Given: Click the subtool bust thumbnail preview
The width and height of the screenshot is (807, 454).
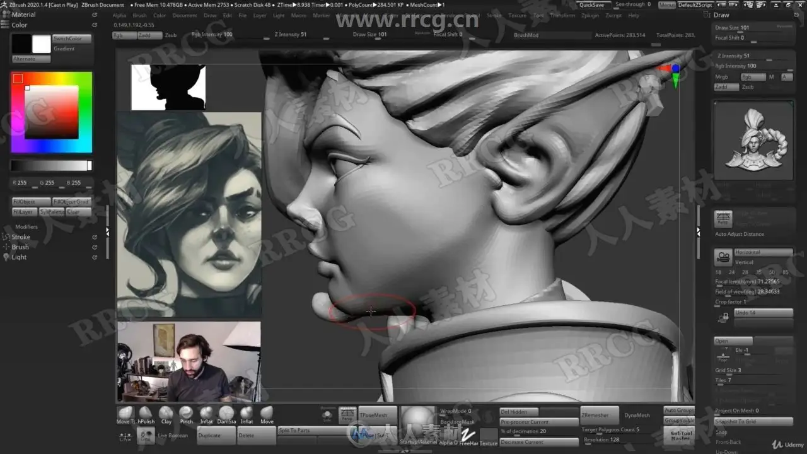Looking at the screenshot, I should pyautogui.click(x=753, y=140).
